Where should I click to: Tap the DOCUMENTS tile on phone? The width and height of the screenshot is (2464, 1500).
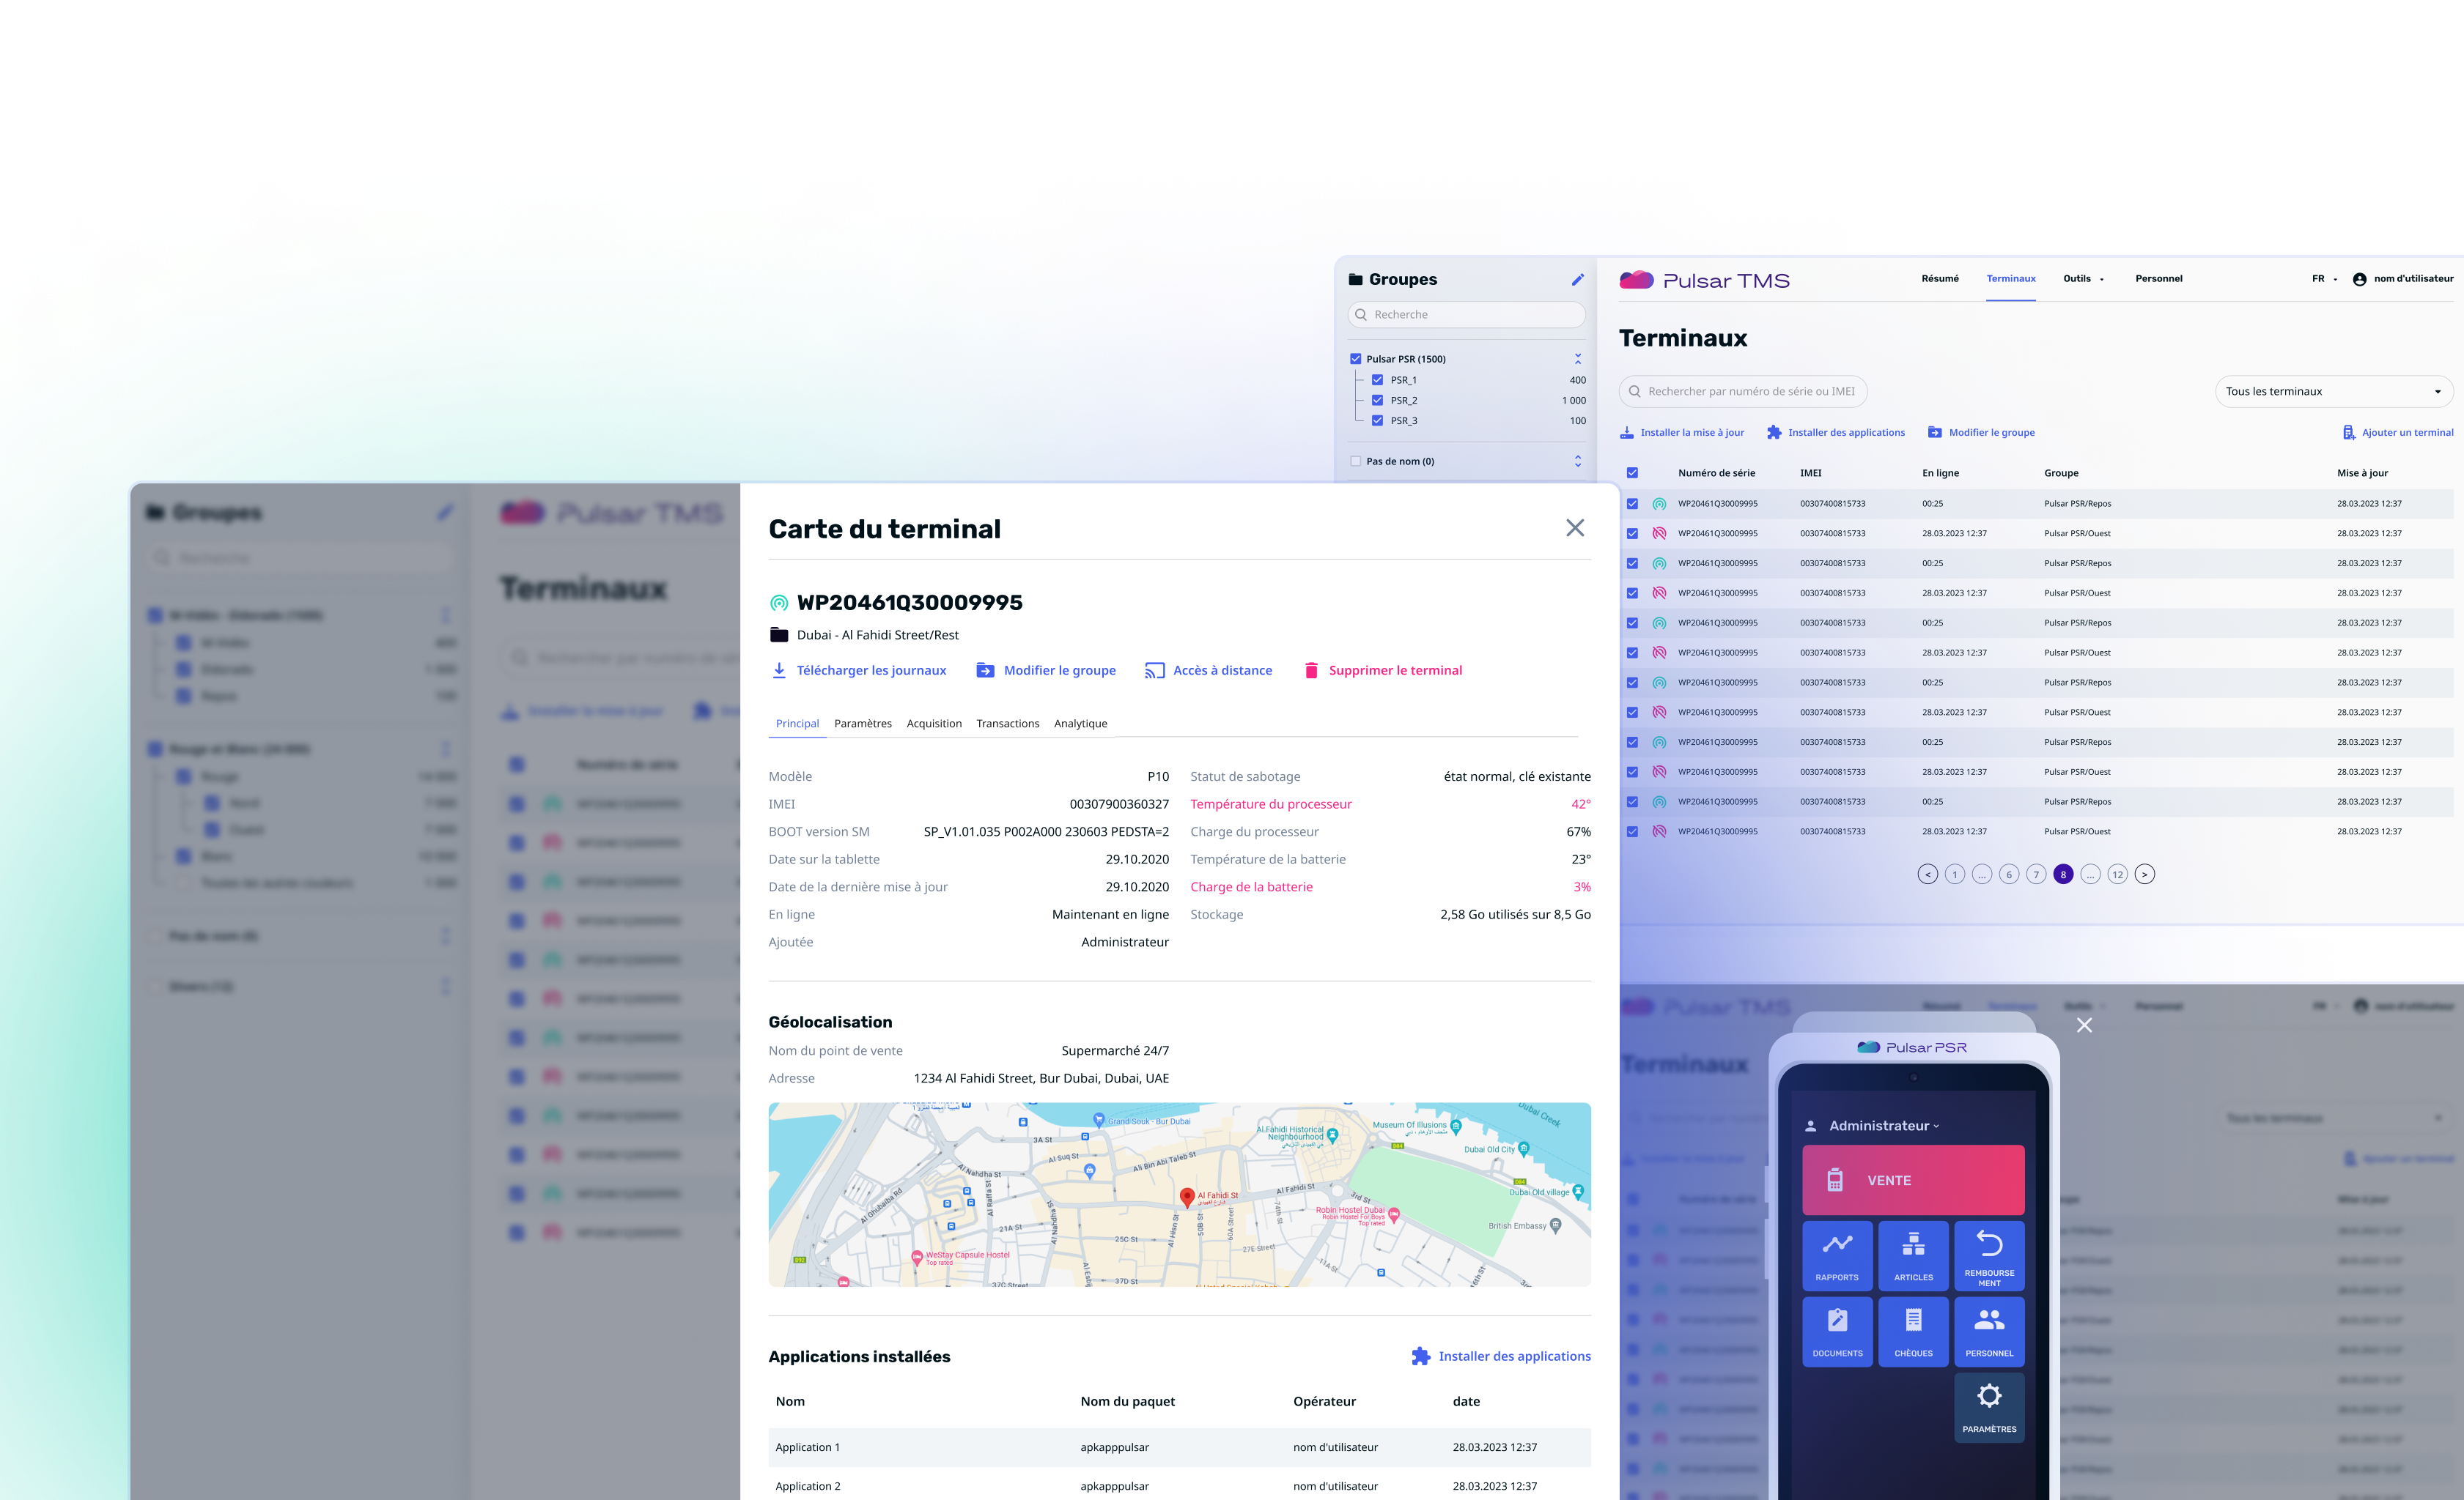coord(1837,1331)
